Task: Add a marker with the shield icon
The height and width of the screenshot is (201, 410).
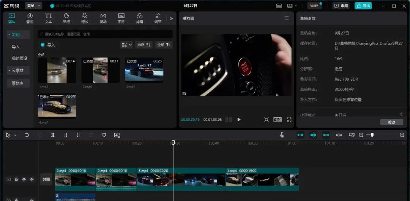Action: [104, 135]
